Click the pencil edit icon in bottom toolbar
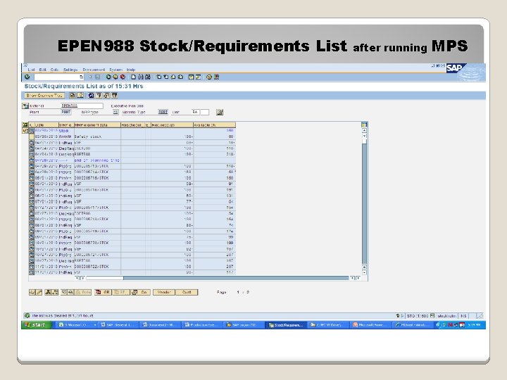Image resolution: width=507 pixels, height=380 pixels. pos(39,292)
